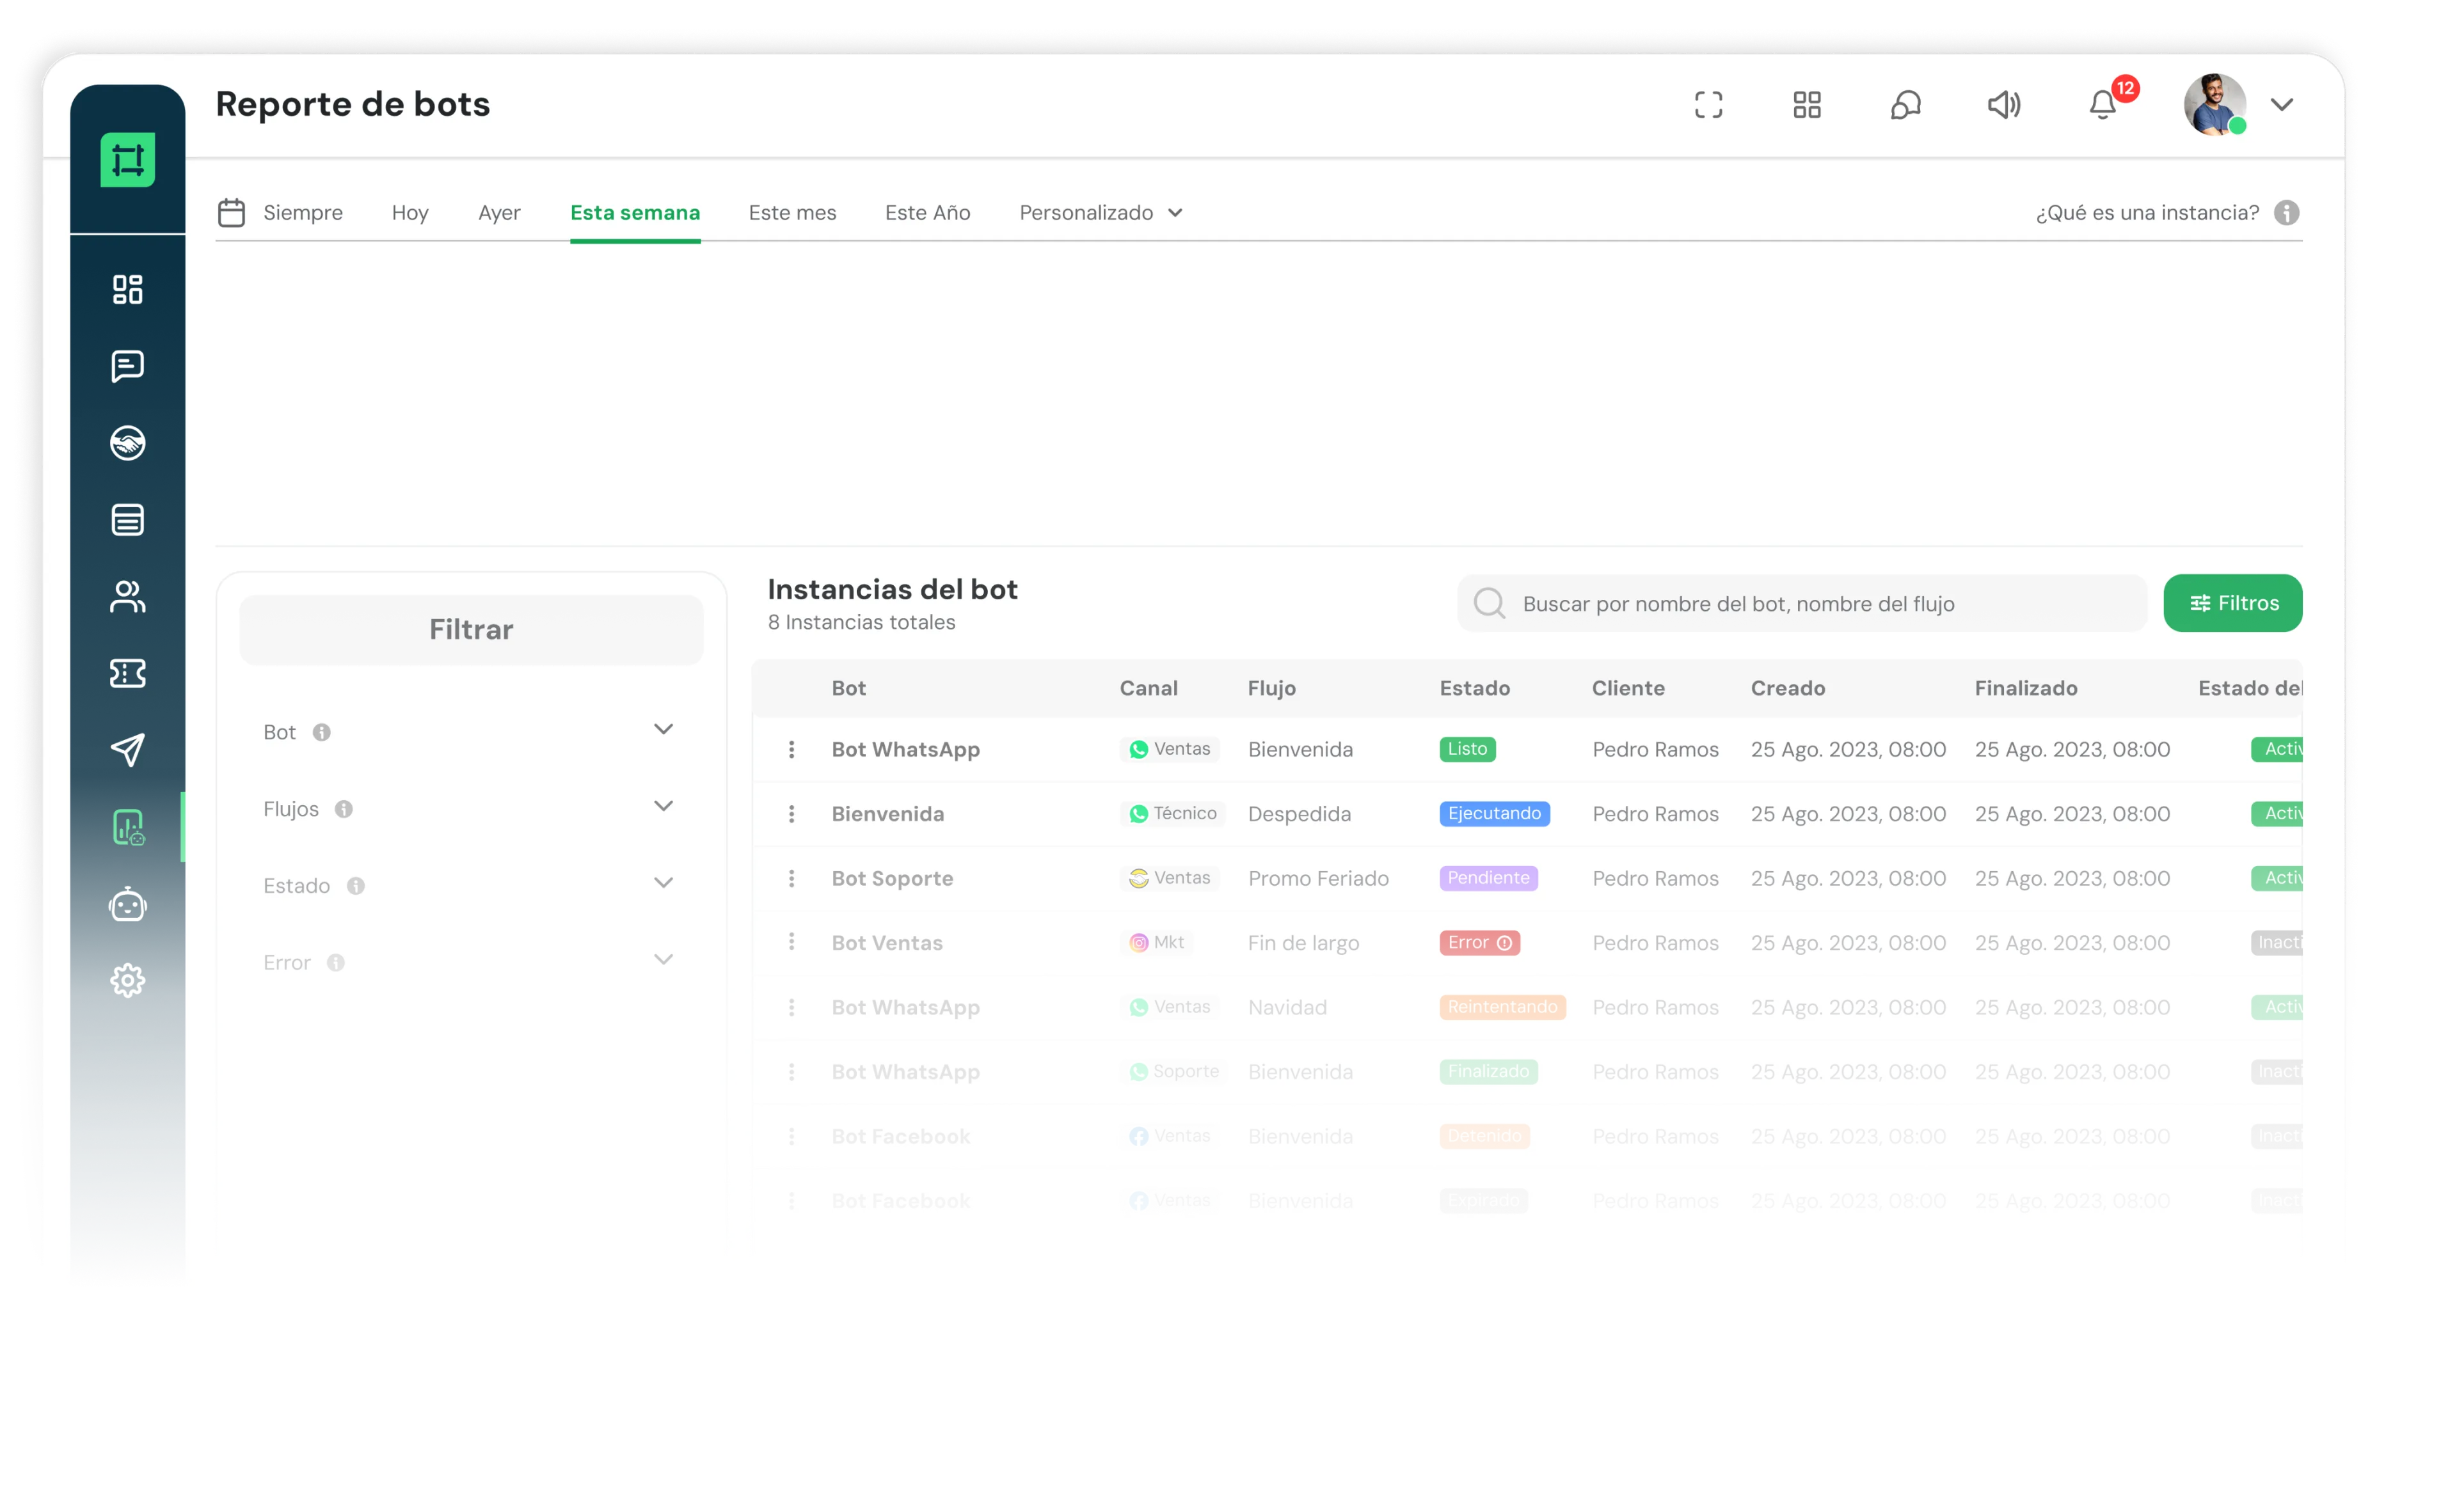Select the Hoy date tab
This screenshot has height=1512, width=2457.
click(x=410, y=212)
